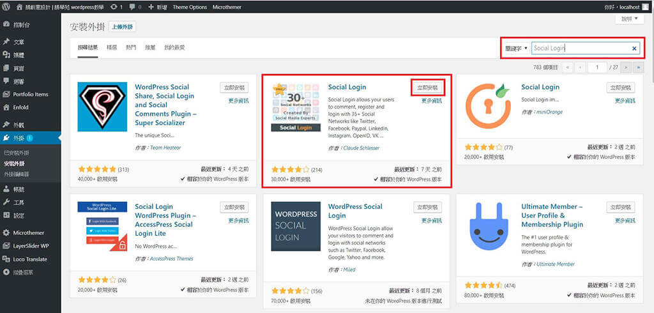Switch to the 熱門 tab
Image resolution: width=654 pixels, height=313 pixels.
click(x=131, y=47)
